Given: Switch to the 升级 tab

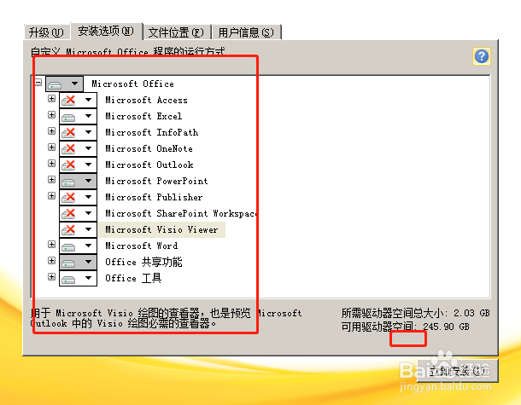Looking at the screenshot, I should coord(46,32).
